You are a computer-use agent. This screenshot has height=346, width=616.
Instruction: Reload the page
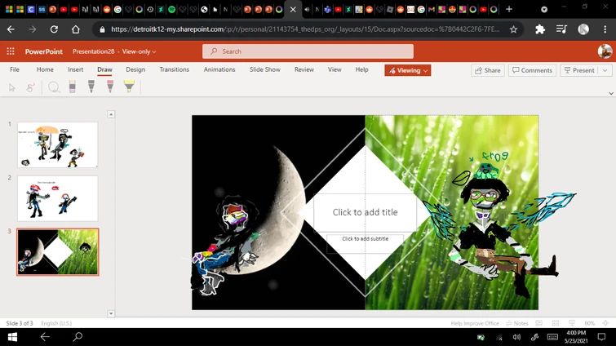54,29
